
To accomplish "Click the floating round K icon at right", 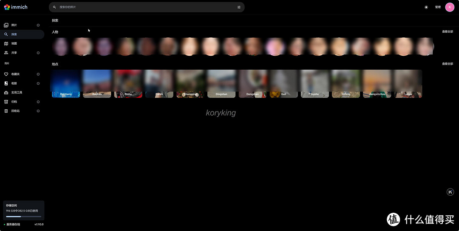I will tap(450, 192).
